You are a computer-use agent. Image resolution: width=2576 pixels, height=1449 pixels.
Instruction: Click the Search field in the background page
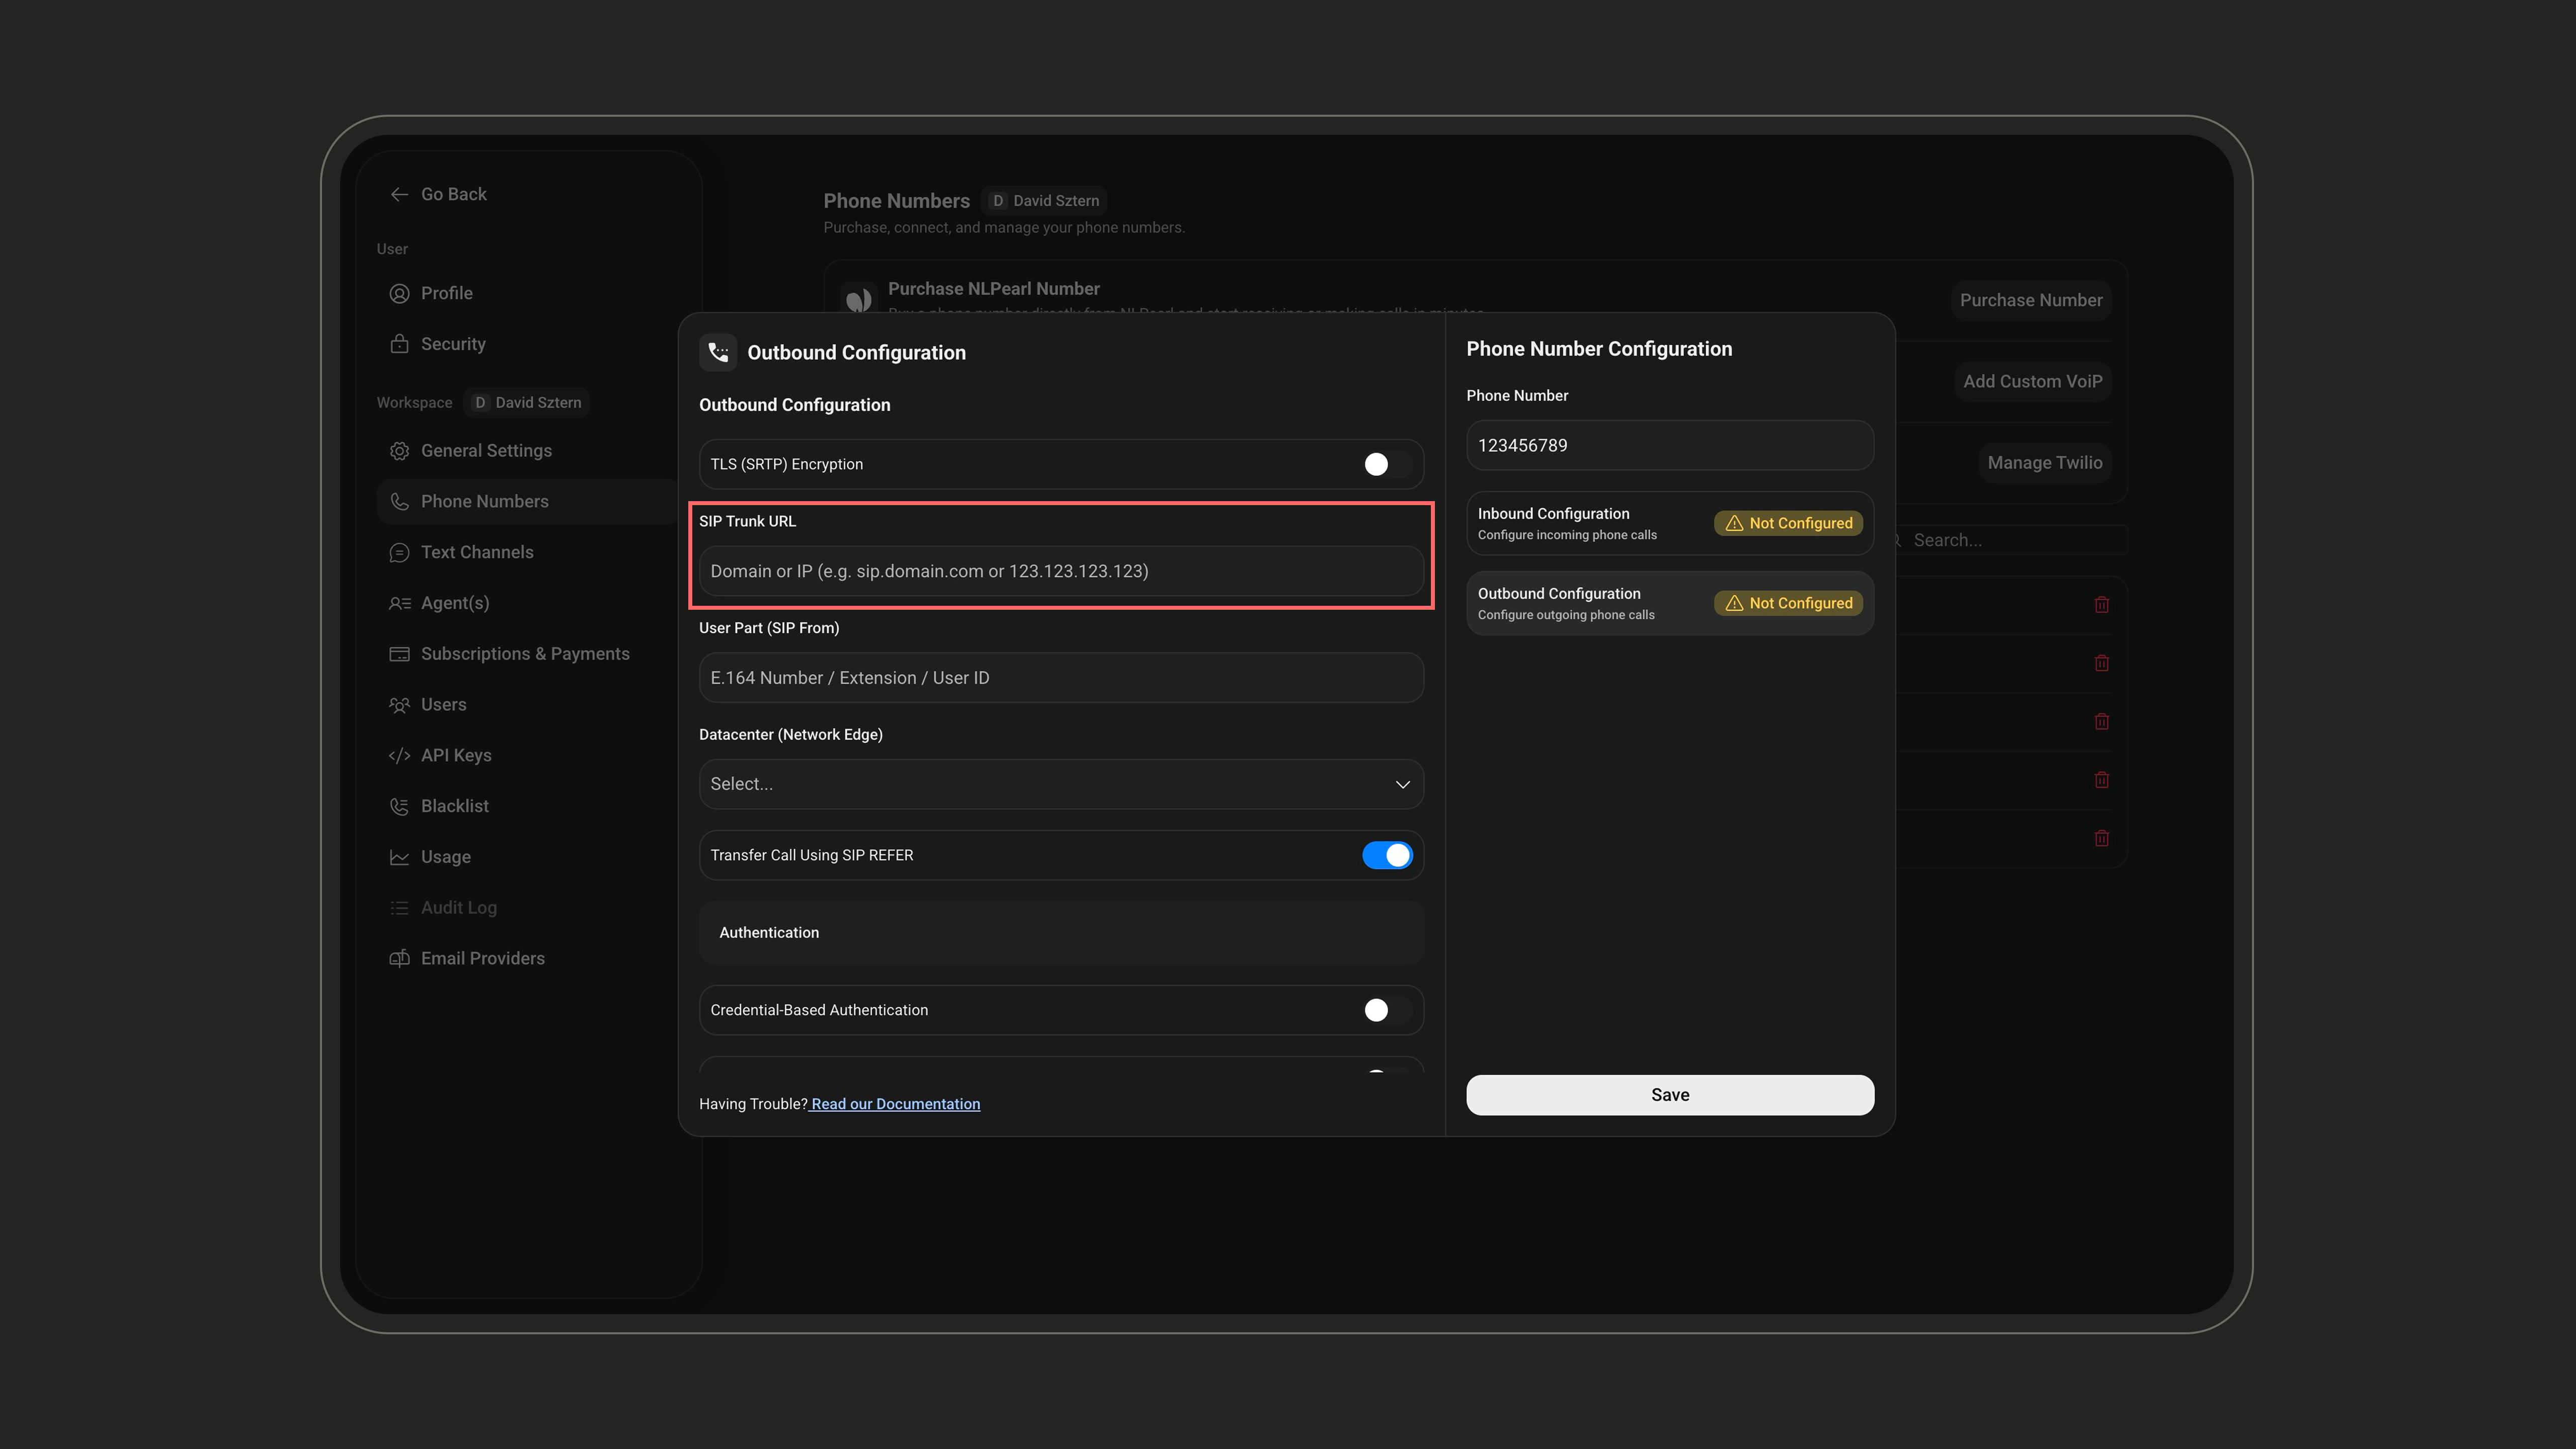[2010, 540]
